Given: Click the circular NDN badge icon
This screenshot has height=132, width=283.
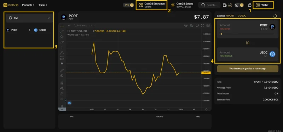Looking at the screenshot, I should tap(230, 5).
